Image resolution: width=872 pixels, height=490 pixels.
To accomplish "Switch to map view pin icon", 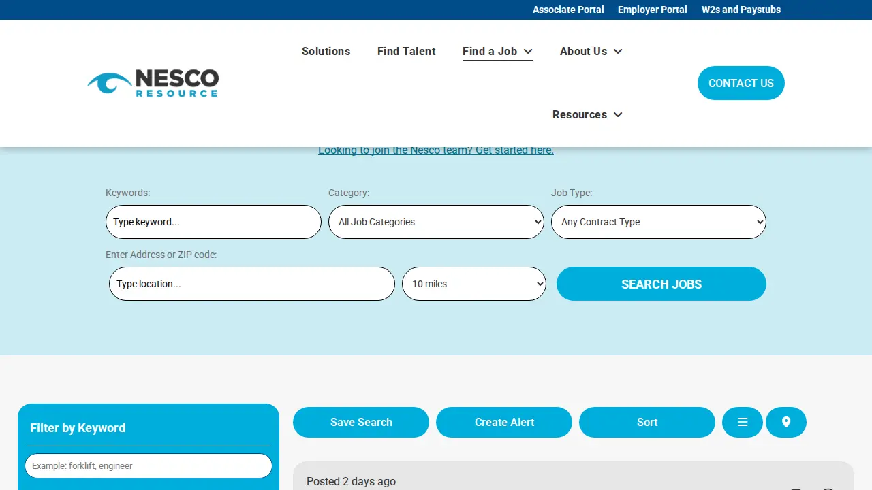I will pyautogui.click(x=786, y=422).
